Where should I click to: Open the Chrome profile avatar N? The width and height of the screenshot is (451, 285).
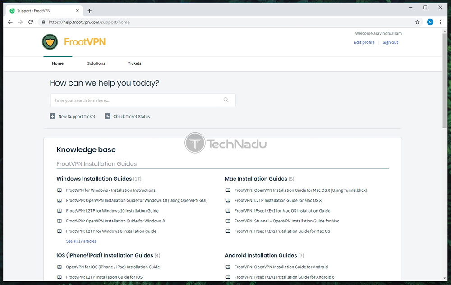[430, 22]
